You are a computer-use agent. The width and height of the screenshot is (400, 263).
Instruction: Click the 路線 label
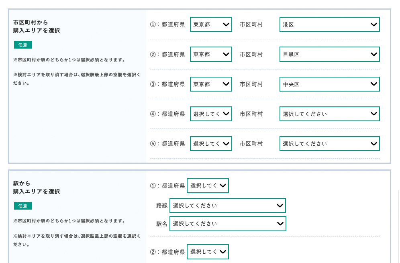point(162,206)
